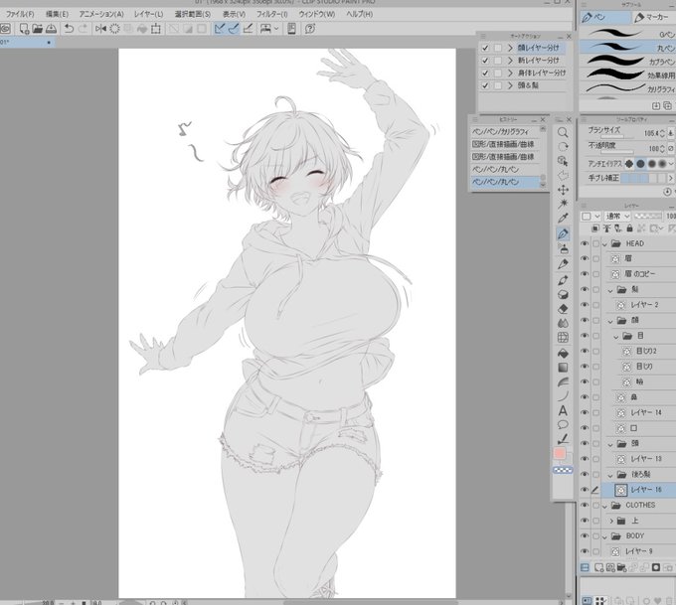Toggle Snap to ruler toolbar icon
The image size is (676, 605).
point(220,29)
